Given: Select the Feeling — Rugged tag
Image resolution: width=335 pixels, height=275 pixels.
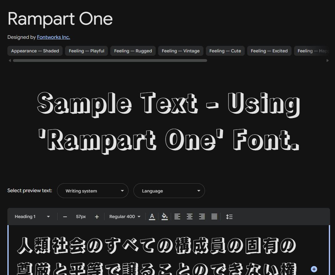Looking at the screenshot, I should click(133, 51).
